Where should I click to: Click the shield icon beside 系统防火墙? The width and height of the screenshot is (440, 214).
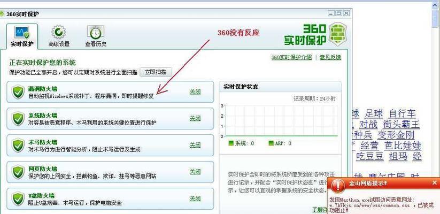[x=18, y=119]
